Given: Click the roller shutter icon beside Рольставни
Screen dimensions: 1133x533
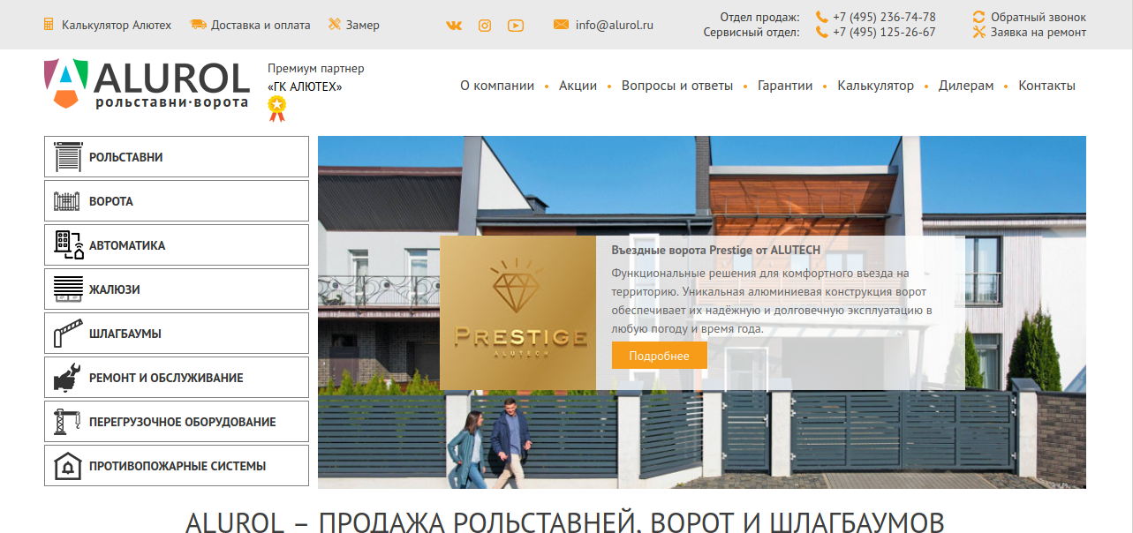Looking at the screenshot, I should (x=68, y=157).
